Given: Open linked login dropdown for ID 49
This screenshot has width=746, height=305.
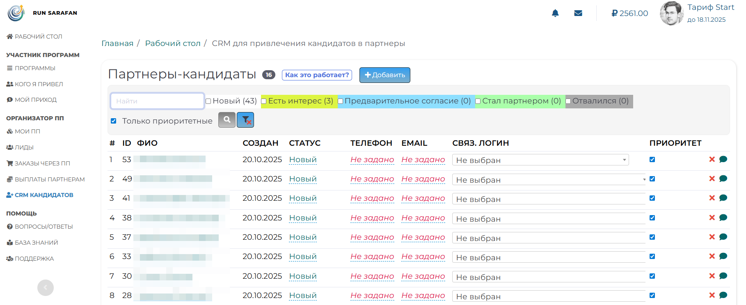Looking at the screenshot, I should (x=549, y=180).
